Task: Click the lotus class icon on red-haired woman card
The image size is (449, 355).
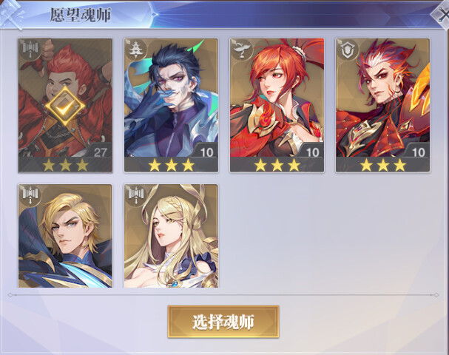Action: [242, 49]
